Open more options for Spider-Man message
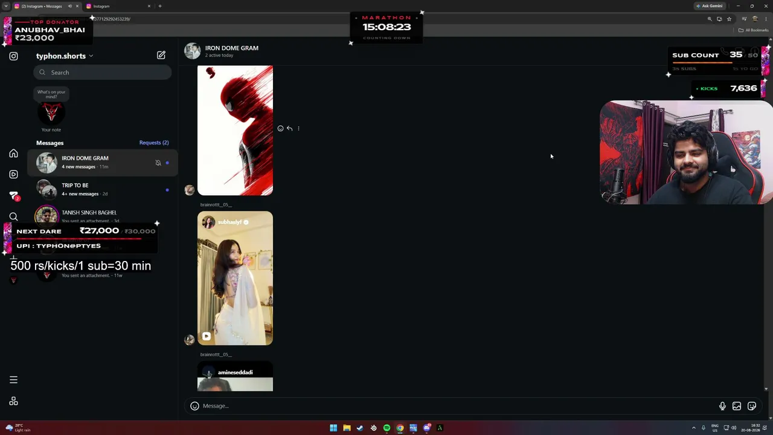773x435 pixels. click(298, 129)
